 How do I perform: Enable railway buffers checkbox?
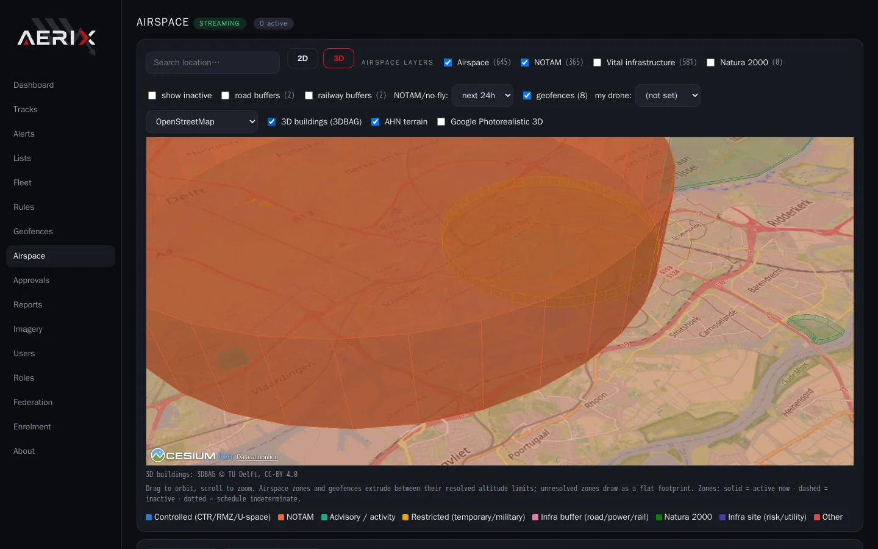click(x=309, y=95)
